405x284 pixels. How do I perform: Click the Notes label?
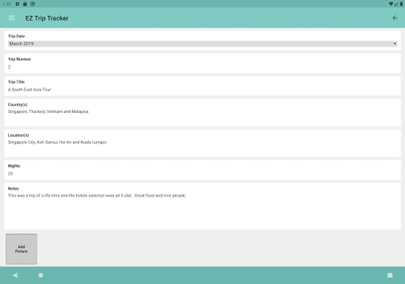[13, 189]
